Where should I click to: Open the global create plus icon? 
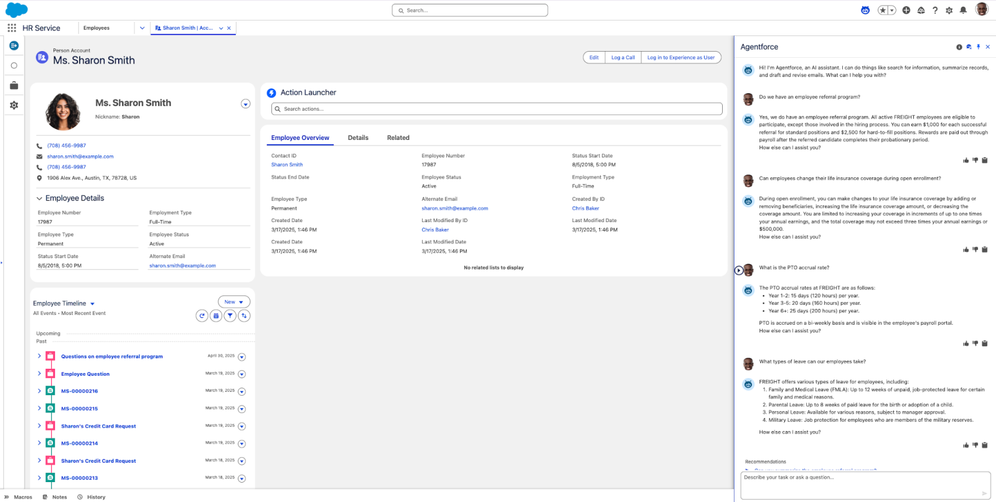[x=906, y=10]
